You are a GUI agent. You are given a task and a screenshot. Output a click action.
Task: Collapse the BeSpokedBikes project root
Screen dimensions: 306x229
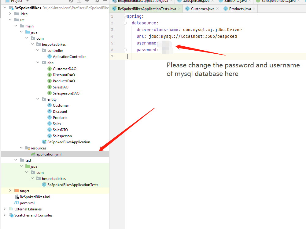(x=5, y=8)
